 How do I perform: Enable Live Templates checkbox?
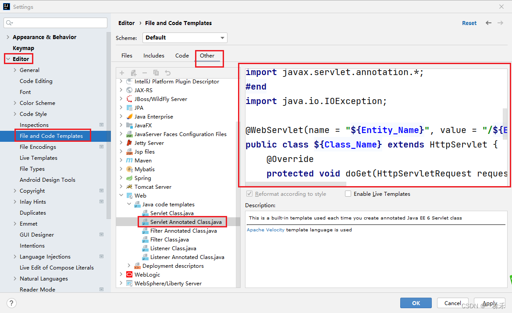348,194
